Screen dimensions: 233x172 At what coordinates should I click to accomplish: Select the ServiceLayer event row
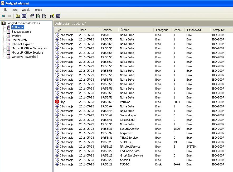tap(143, 115)
